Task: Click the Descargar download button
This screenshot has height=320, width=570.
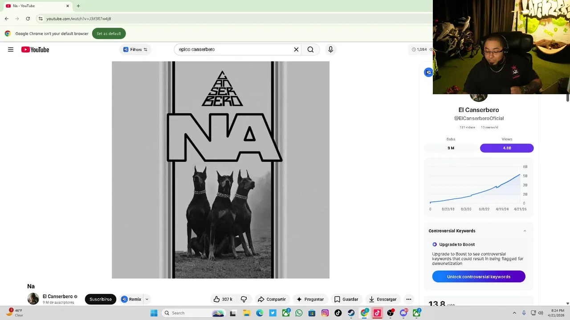Action: click(383, 299)
